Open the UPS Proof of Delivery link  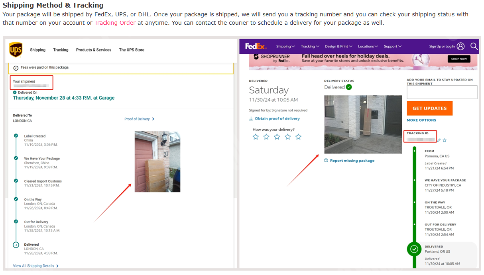pos(137,119)
